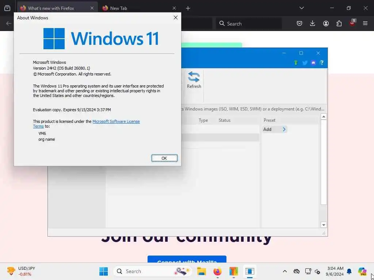
Task: Open a new Firefox tab with plus icon
Action: [x=188, y=8]
